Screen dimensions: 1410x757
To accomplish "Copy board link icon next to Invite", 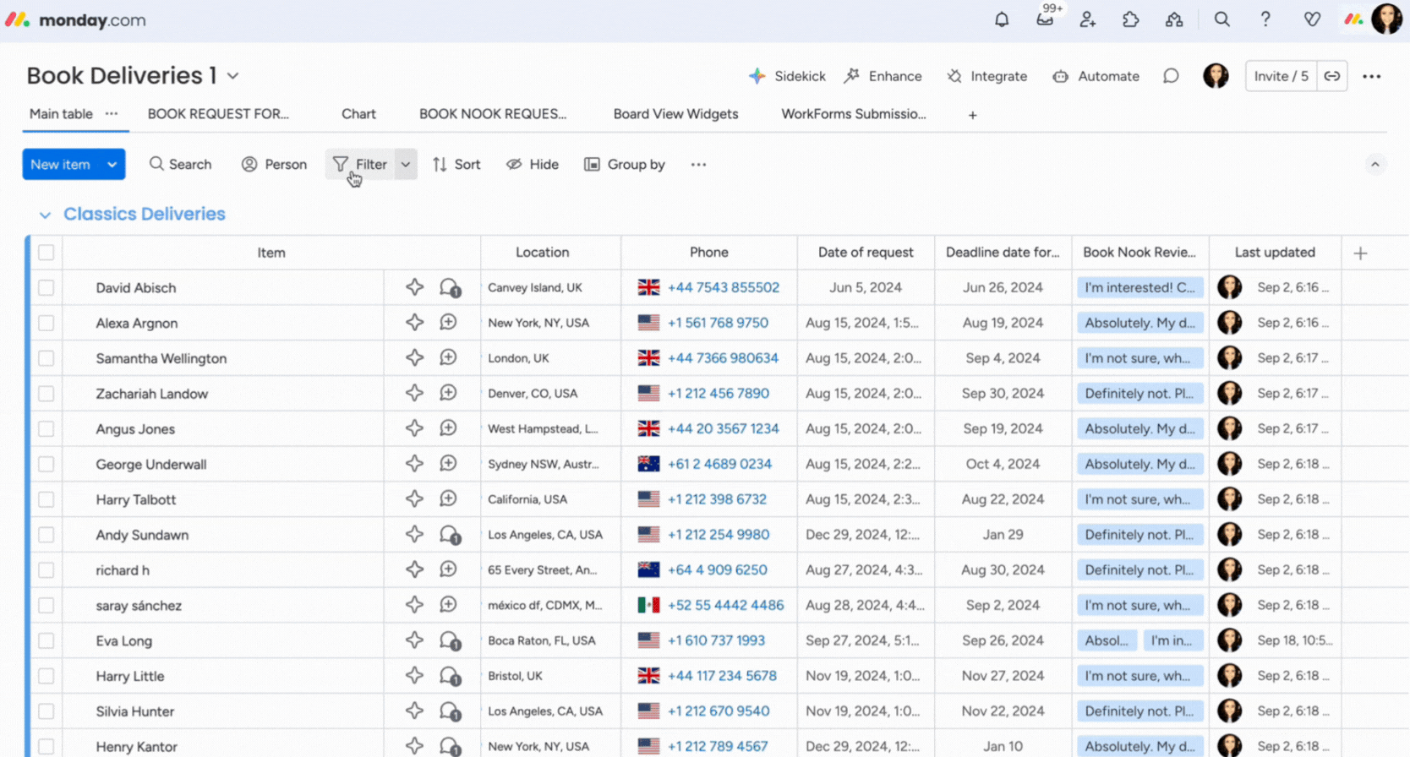I will click(1332, 76).
